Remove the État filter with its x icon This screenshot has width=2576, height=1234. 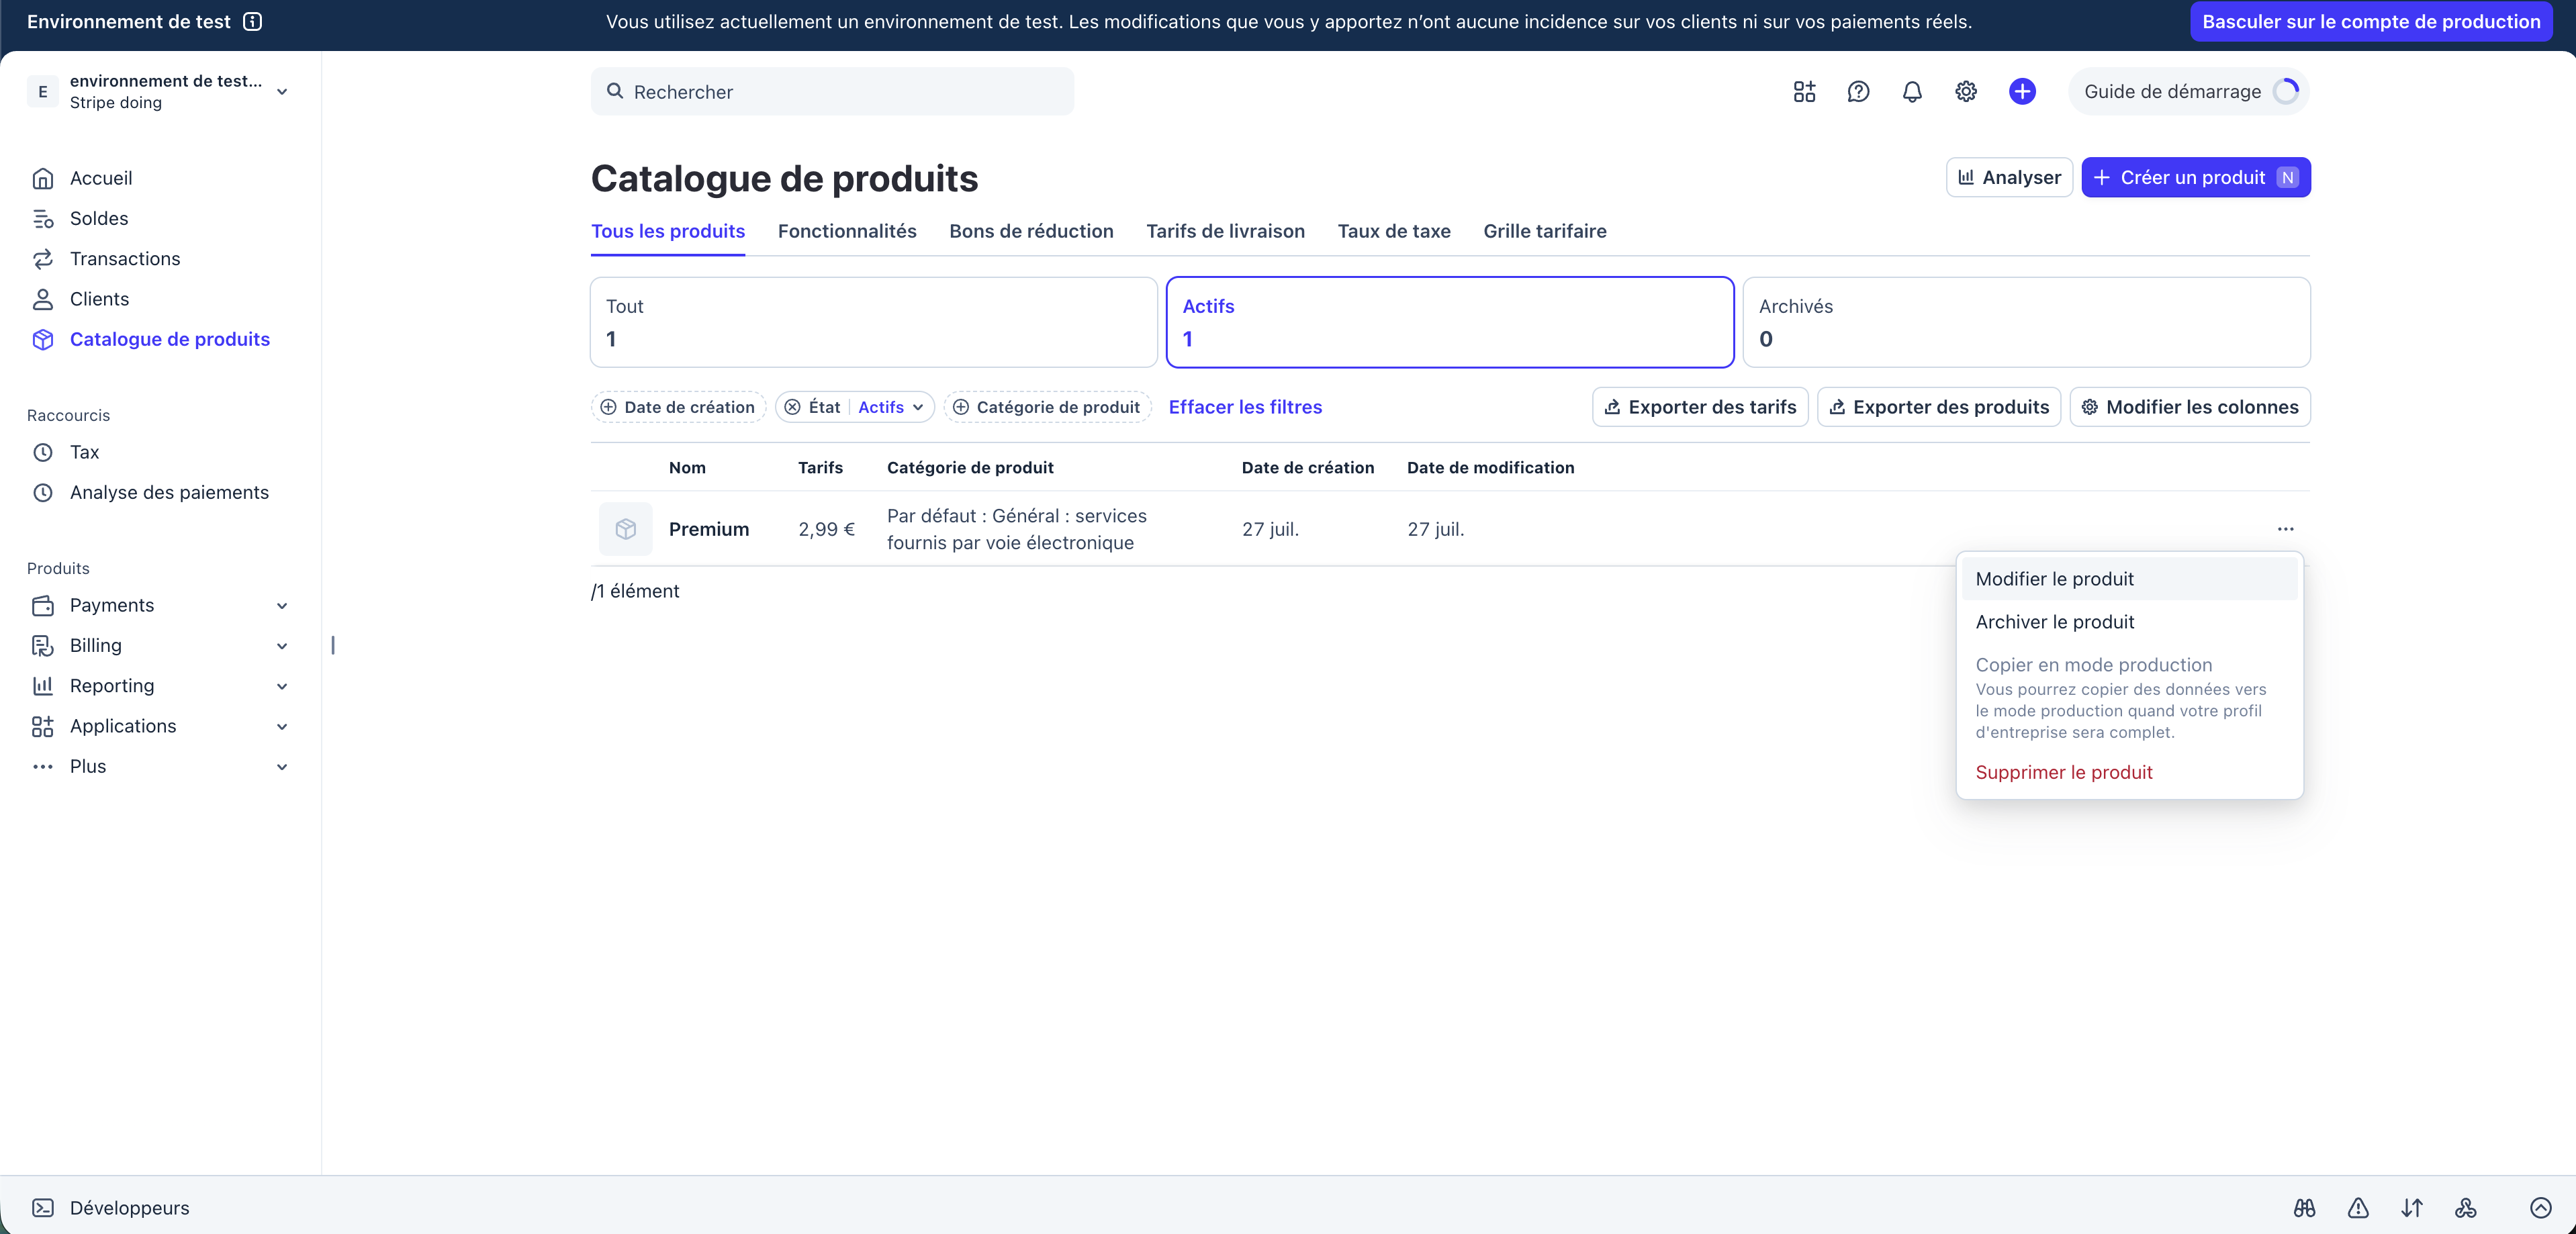pos(792,407)
